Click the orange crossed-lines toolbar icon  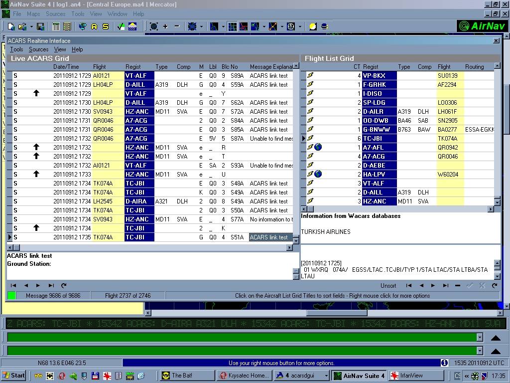273,26
